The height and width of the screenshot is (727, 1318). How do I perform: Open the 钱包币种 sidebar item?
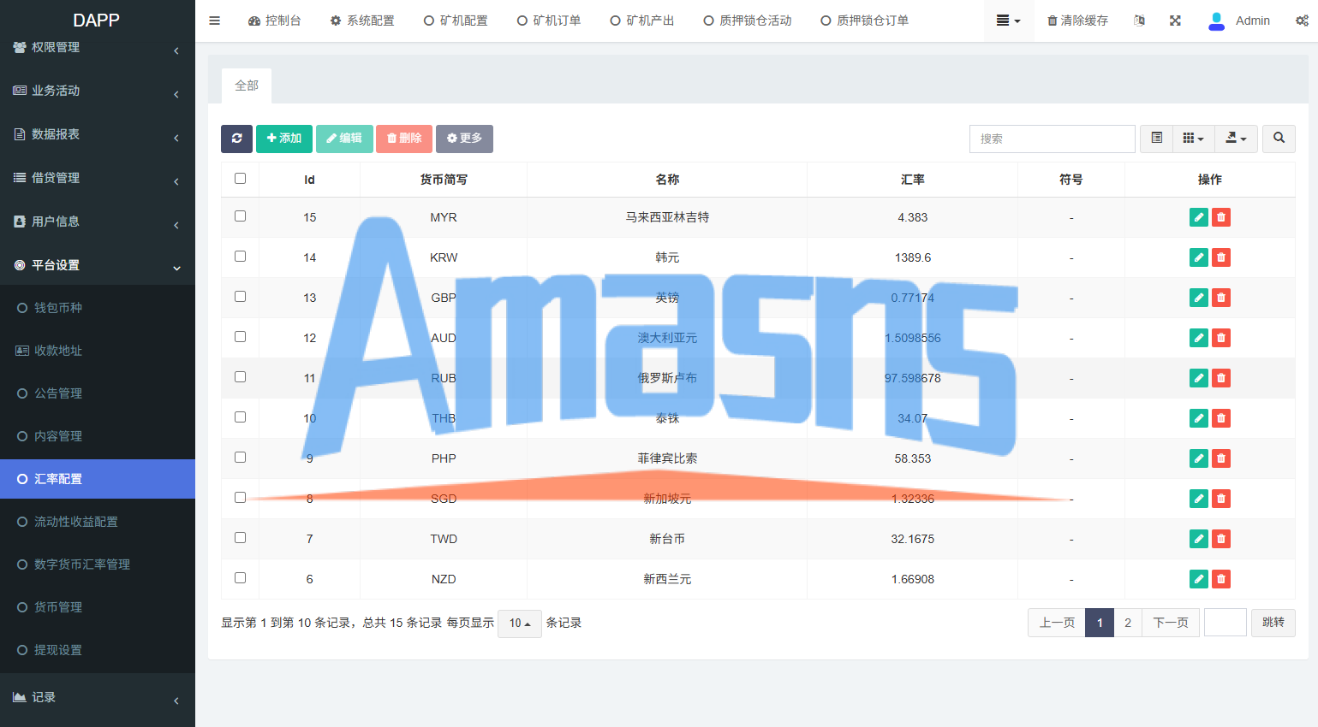(98, 308)
